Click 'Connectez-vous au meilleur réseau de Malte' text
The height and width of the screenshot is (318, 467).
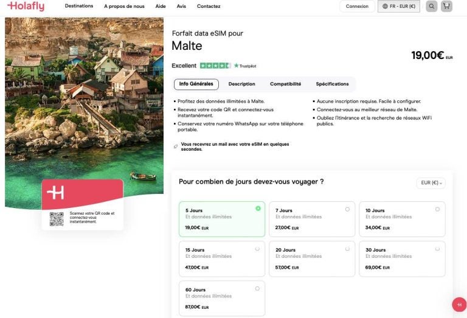(367, 109)
